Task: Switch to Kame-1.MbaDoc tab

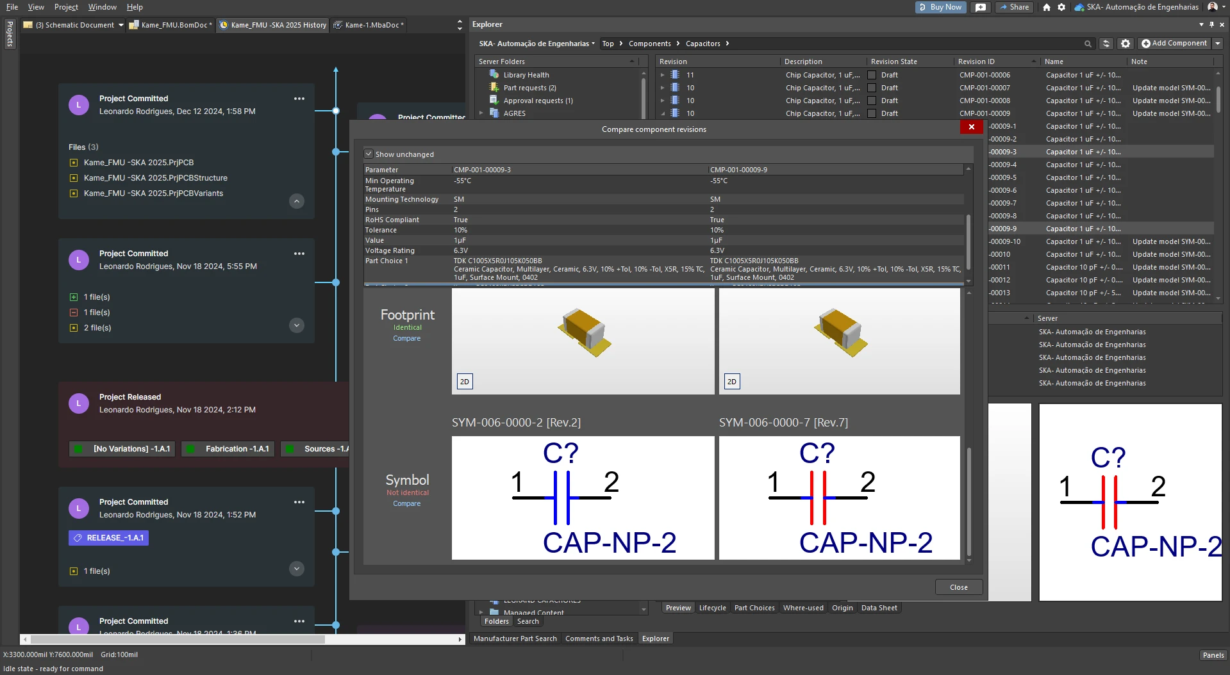Action: click(x=369, y=25)
